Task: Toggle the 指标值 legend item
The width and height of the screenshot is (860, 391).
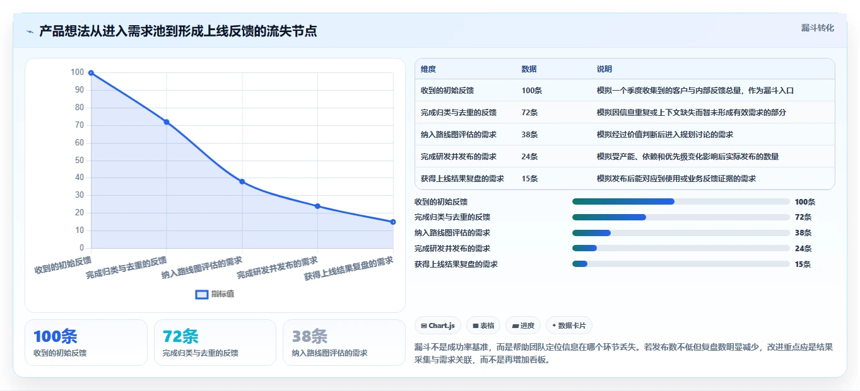Action: coord(215,294)
